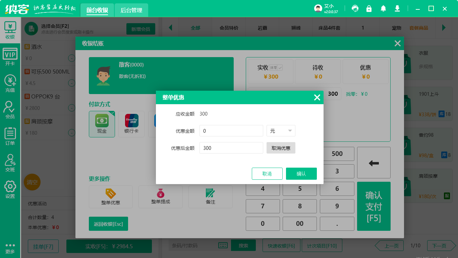Choose 银行卡 UnionPay payment option
Screen dimensions: 458x258
[131, 124]
